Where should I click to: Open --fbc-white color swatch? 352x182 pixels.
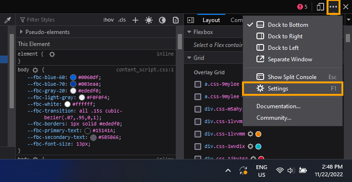click(67, 104)
